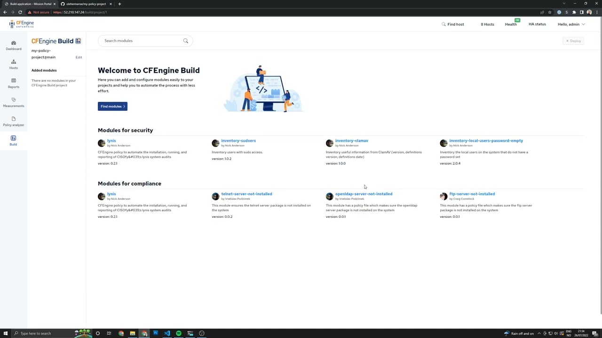
Task: Click the CFEngine Build grid icon
Action: point(78,41)
